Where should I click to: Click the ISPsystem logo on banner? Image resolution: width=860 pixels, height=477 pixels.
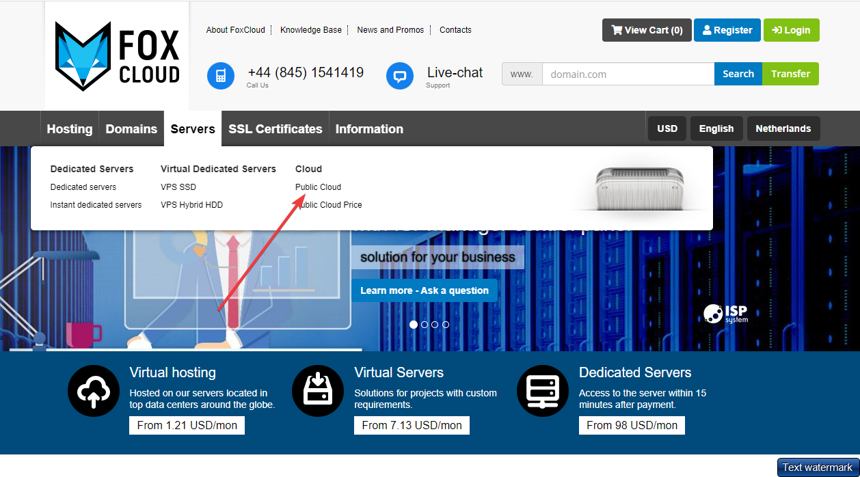pos(726,314)
